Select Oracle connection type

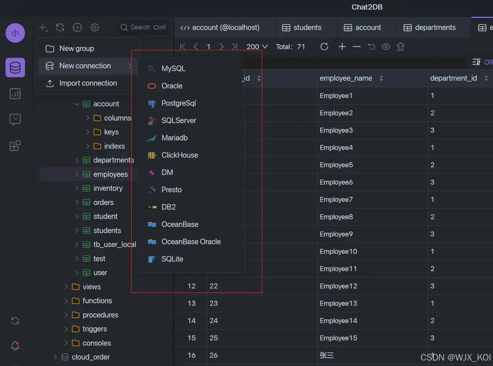(x=191, y=86)
